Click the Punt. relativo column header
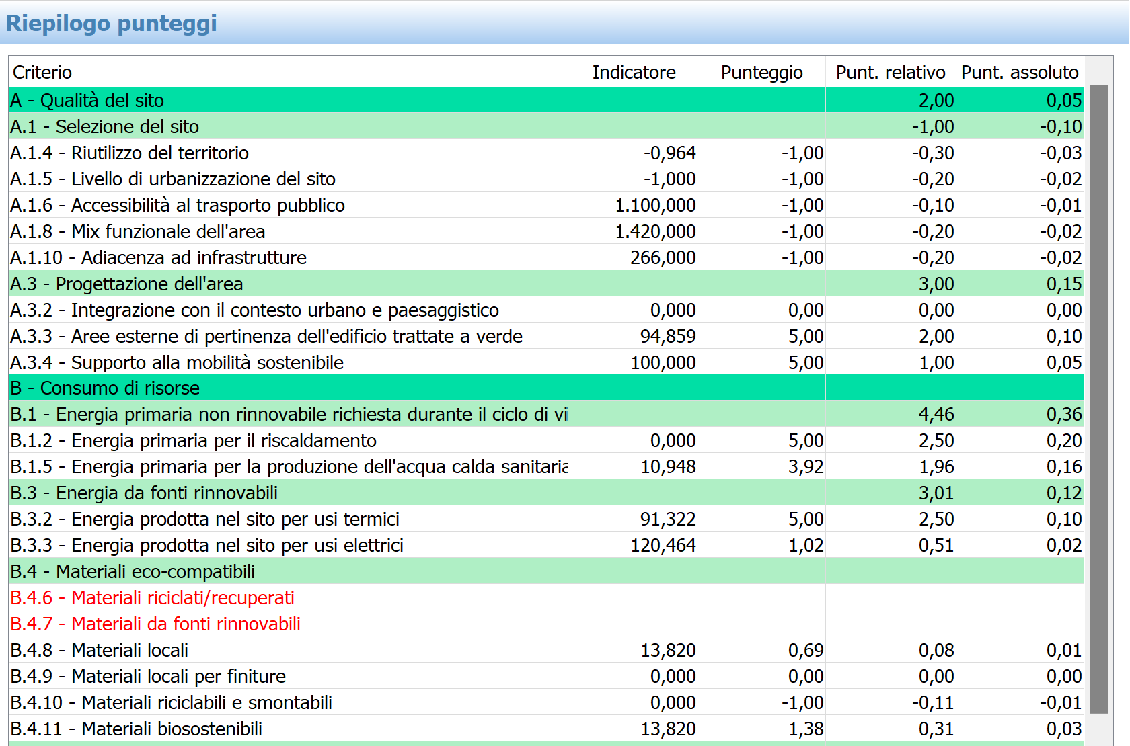 [891, 72]
